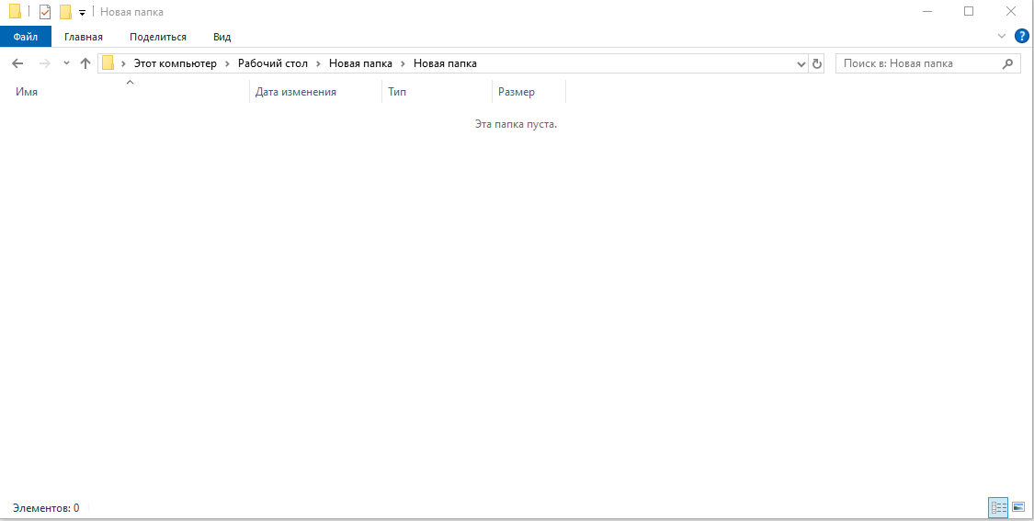Image resolution: width=1034 pixels, height=521 pixels.
Task: Click Properties icon in quick access toolbar
Action: 45,12
